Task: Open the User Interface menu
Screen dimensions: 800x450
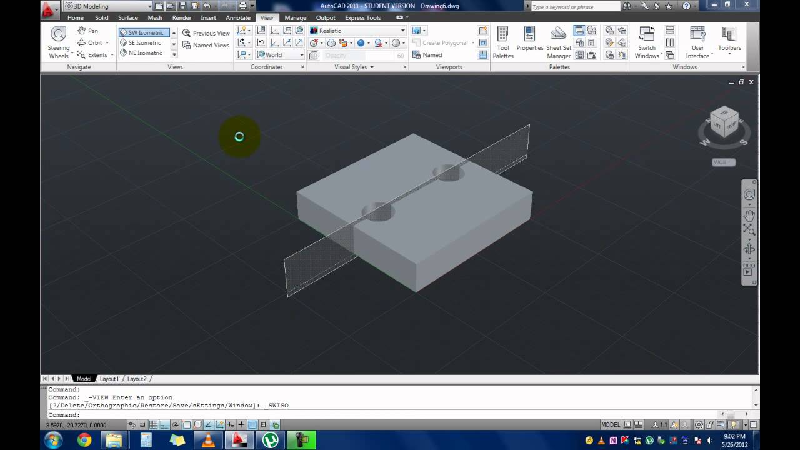Action: click(x=697, y=42)
